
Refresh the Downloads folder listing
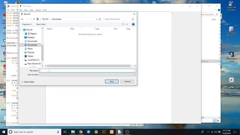(100, 19)
